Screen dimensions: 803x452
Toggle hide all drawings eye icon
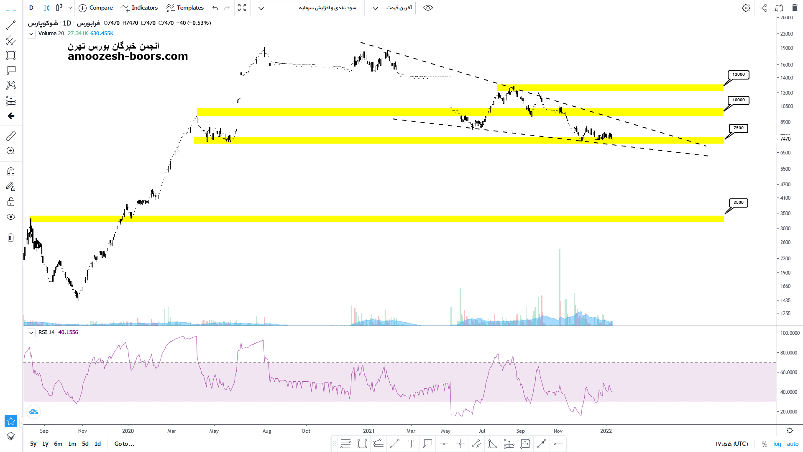click(11, 217)
